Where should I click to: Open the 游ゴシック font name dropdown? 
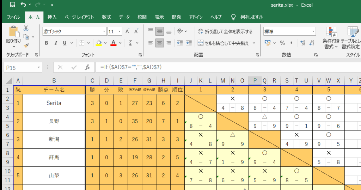(104, 31)
